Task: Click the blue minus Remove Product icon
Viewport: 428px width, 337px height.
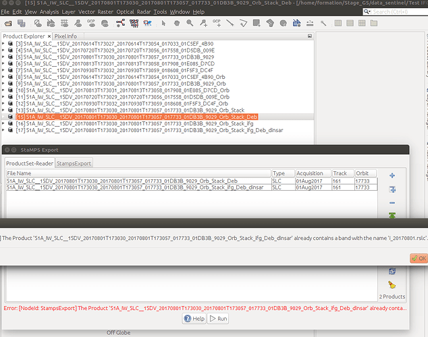Action: 392,203
